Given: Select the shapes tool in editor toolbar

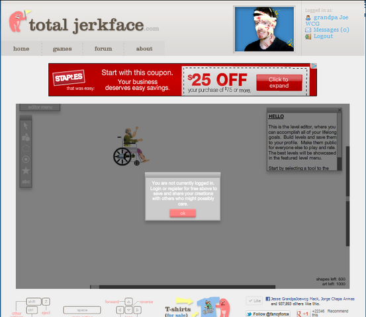Looking at the screenshot, I should [x=26, y=137].
